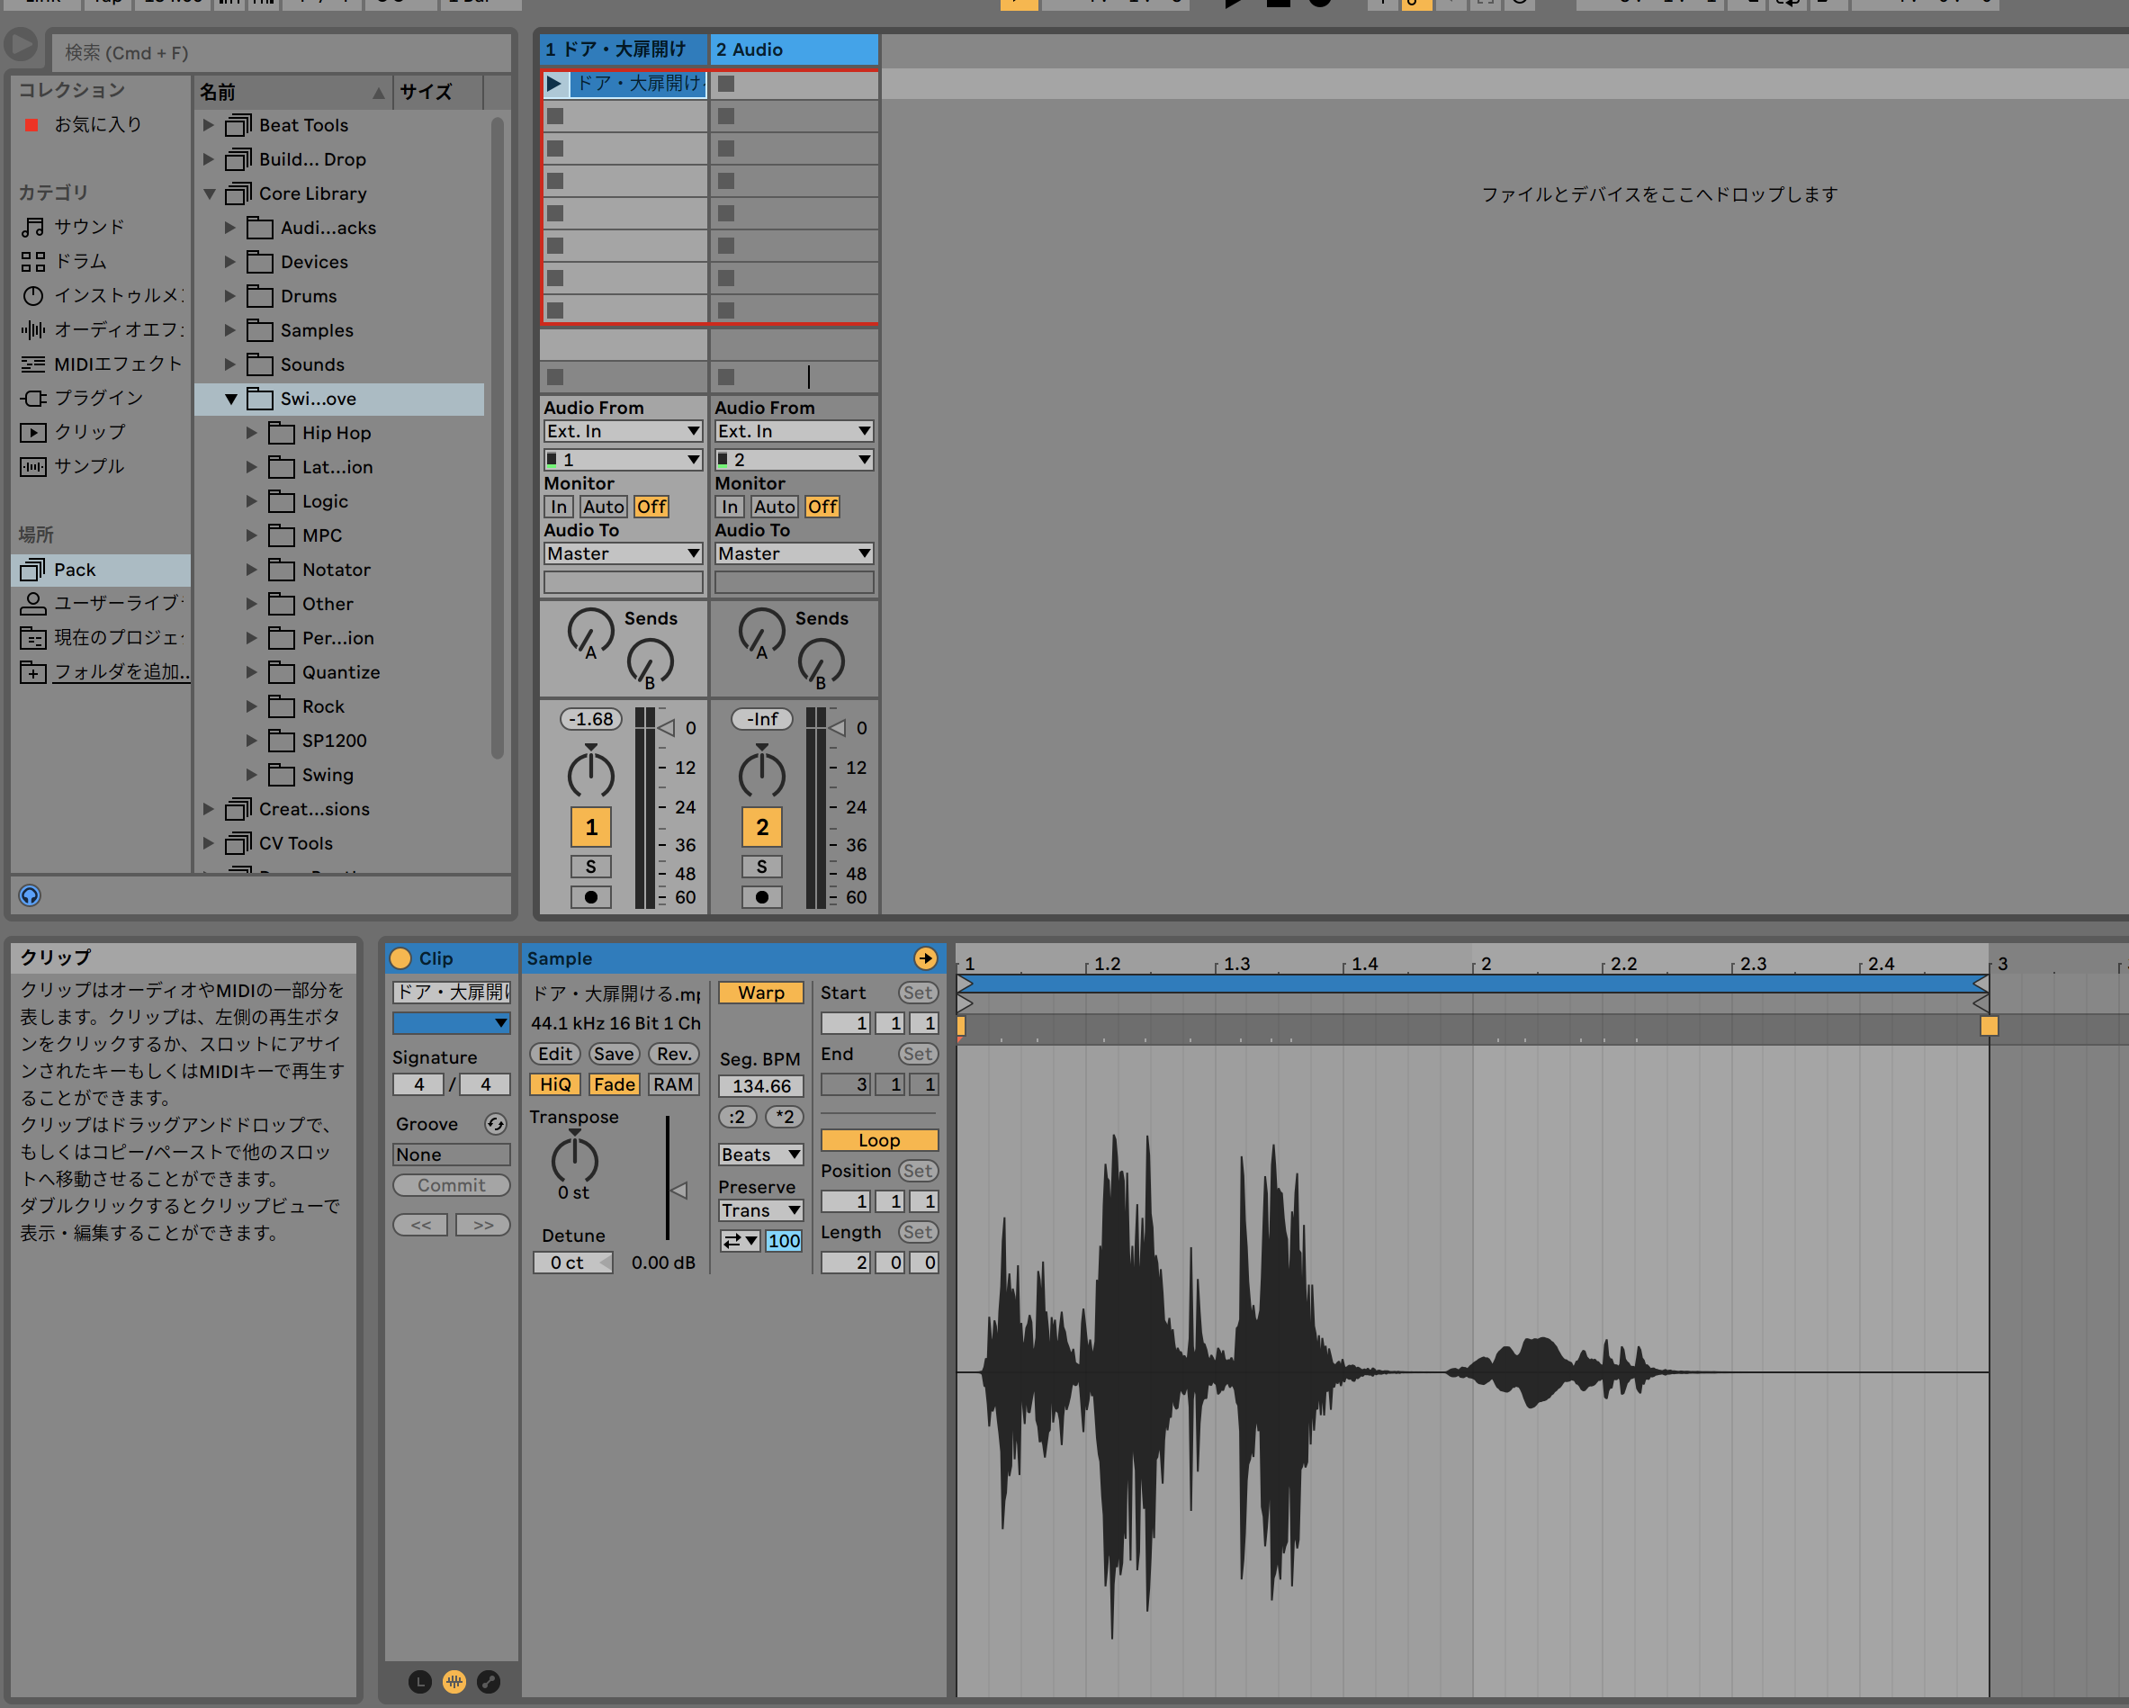Open the オーディオエフェクト category
Screen dimensions: 2129x1708
click(102, 329)
